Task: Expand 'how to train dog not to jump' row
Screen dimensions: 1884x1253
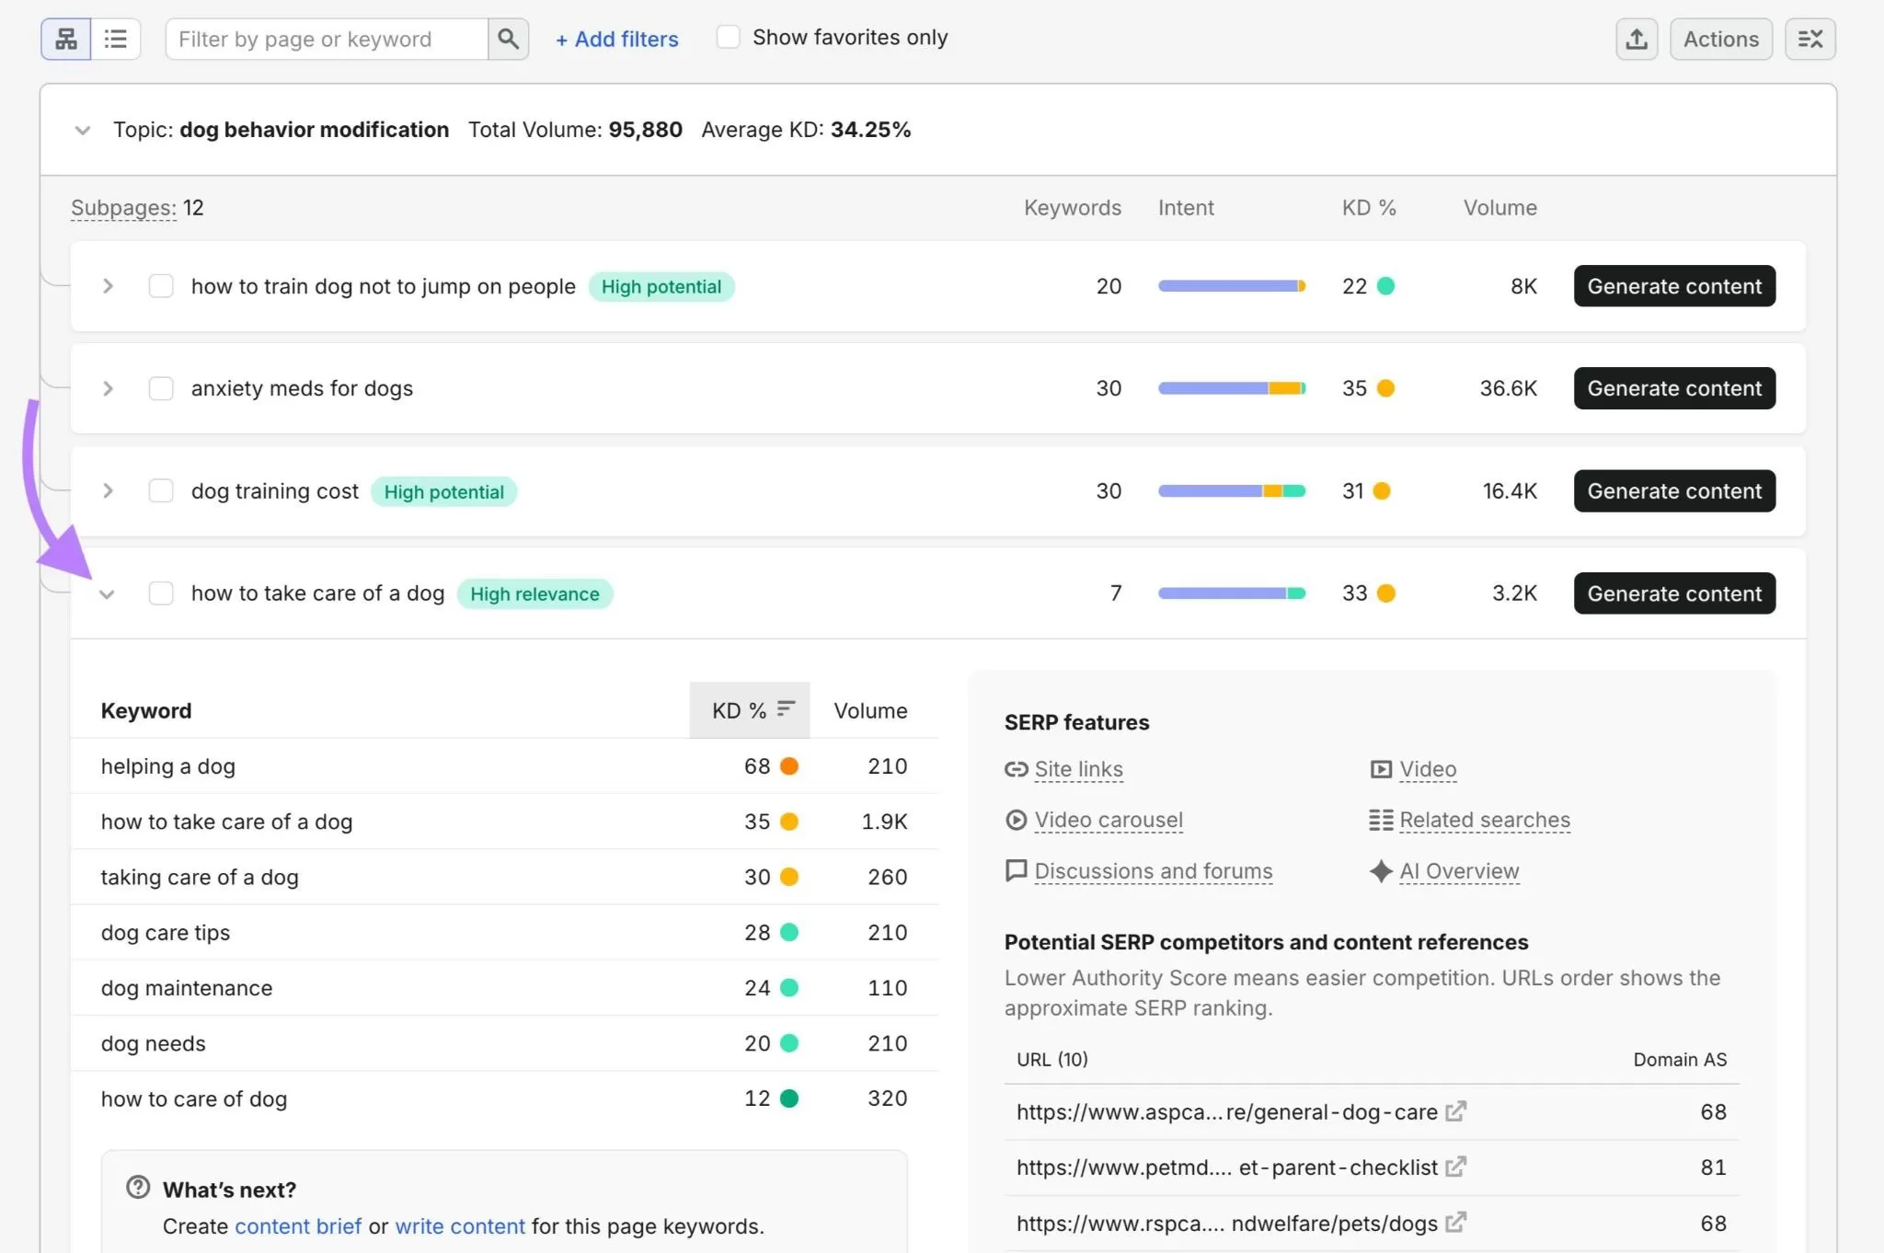Action: tap(108, 286)
